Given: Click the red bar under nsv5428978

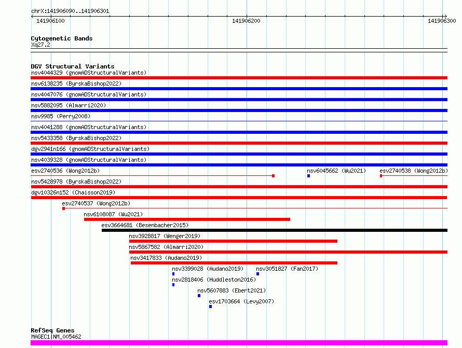Looking at the screenshot, I should (239, 187).
